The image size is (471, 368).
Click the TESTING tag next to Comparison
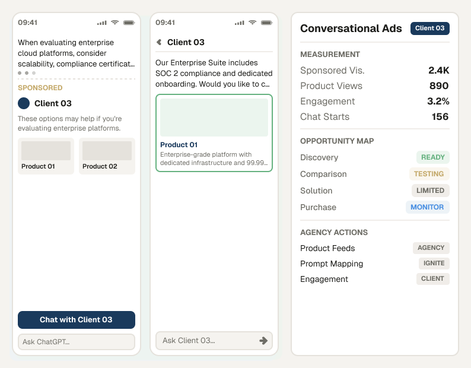pos(429,174)
